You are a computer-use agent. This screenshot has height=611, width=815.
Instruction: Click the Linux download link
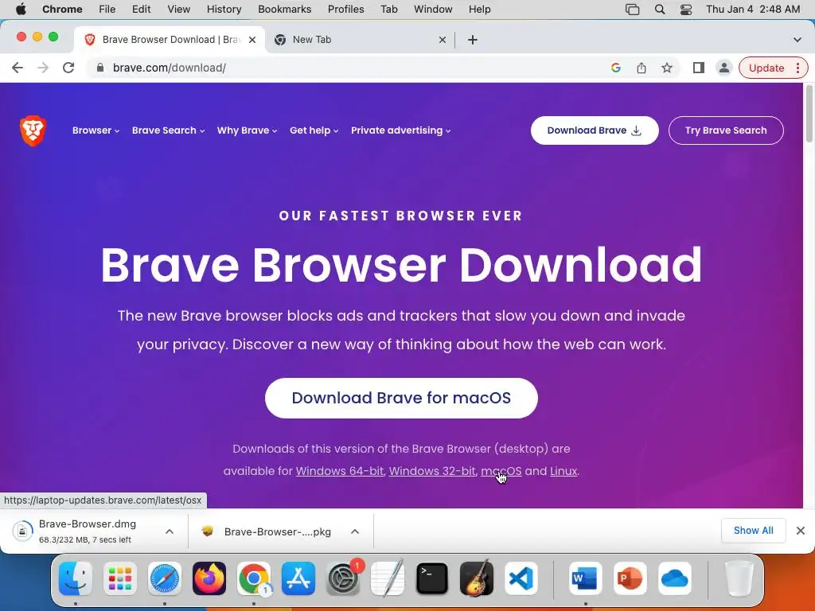[x=563, y=471]
